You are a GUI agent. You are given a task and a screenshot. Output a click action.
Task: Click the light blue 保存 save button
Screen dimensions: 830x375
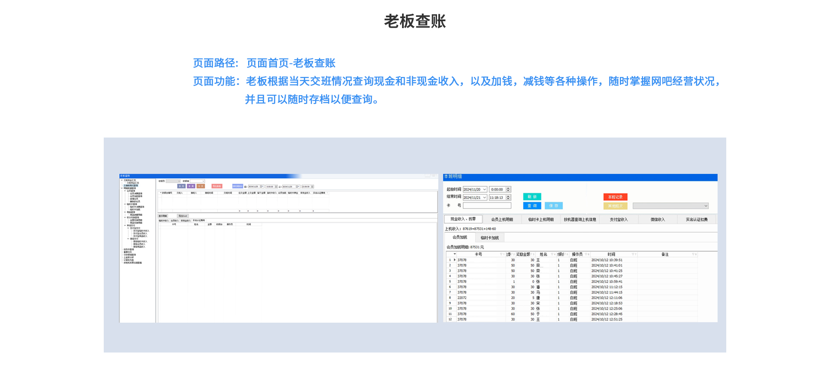(x=553, y=206)
